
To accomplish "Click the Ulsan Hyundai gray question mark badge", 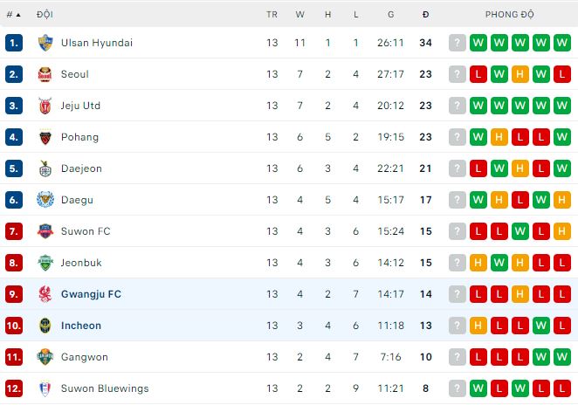I will [458, 43].
